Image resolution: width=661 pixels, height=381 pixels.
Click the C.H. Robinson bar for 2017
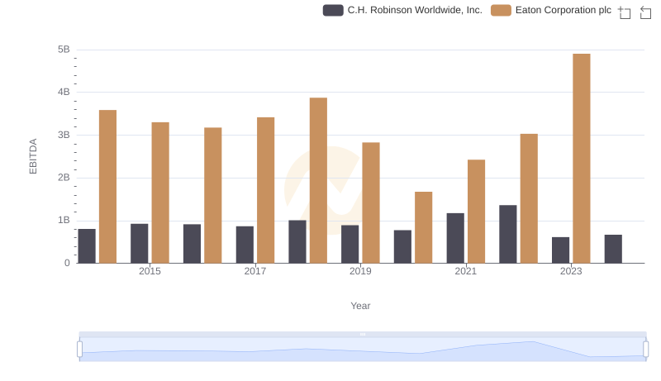(x=245, y=245)
